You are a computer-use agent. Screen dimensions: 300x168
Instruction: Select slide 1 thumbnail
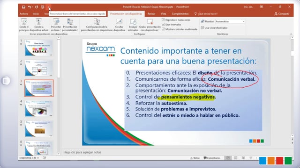39,48
